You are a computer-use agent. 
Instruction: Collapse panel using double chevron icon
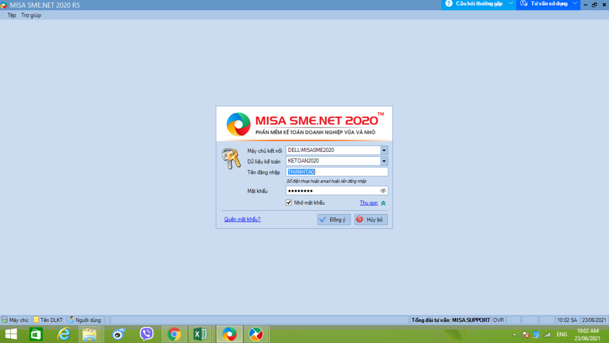coord(384,203)
